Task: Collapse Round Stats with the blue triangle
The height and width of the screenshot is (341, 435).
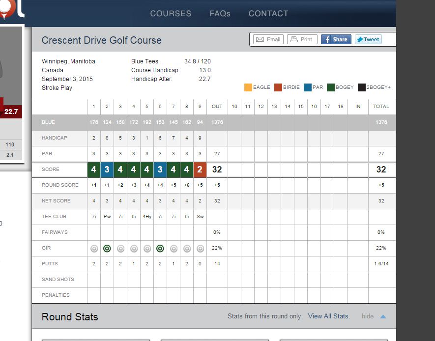Action: tap(383, 316)
